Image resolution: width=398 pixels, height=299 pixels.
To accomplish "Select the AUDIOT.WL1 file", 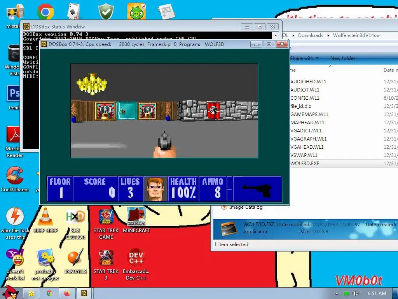I will pyautogui.click(x=305, y=90).
